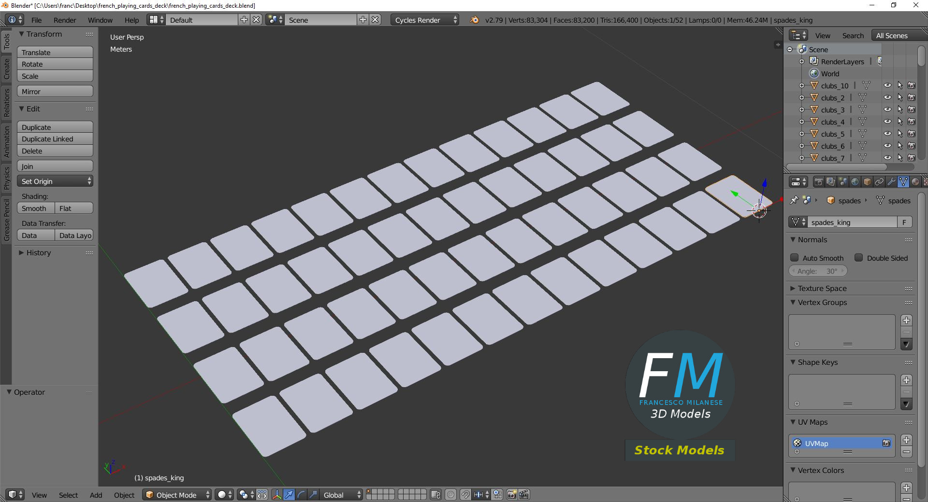Click the Delete button in Edit panel
928x502 pixels.
[x=55, y=151]
